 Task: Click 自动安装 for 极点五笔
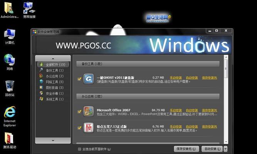(192, 127)
